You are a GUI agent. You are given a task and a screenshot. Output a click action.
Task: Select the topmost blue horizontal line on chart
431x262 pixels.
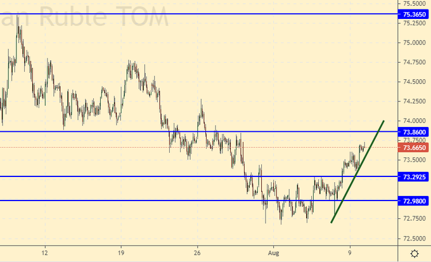[190, 14]
